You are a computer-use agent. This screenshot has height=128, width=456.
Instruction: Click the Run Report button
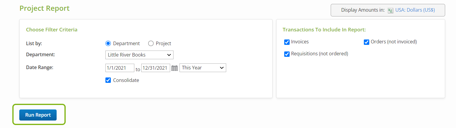[x=38, y=115]
